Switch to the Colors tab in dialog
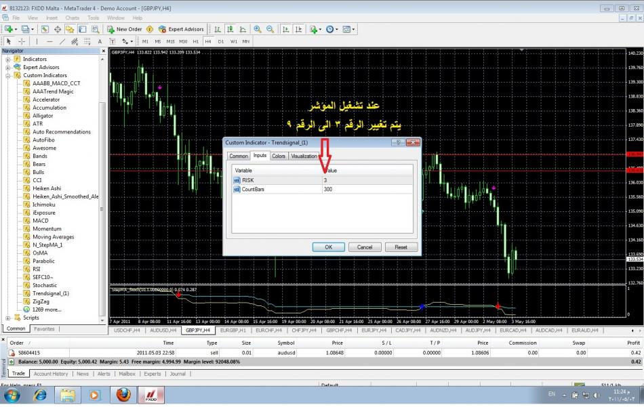The width and height of the screenshot is (644, 407). 279,156
